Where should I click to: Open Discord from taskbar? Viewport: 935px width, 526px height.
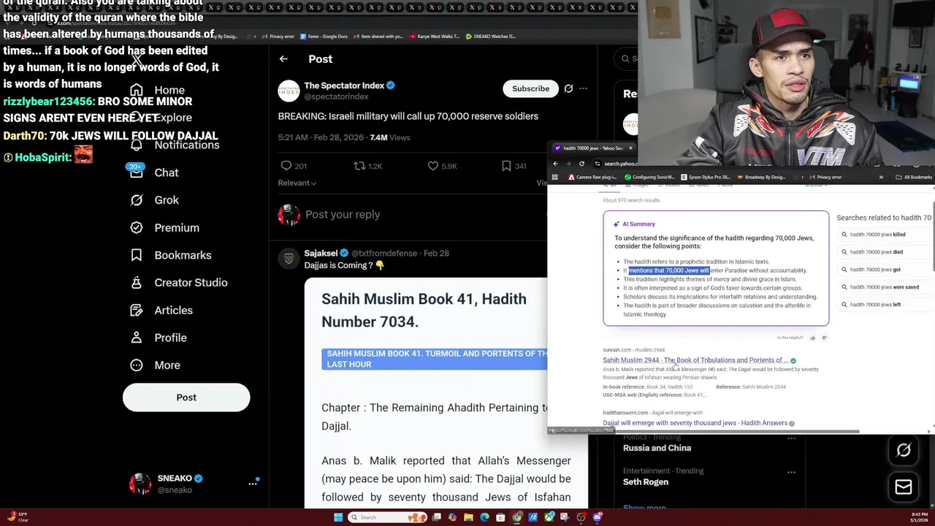598,517
